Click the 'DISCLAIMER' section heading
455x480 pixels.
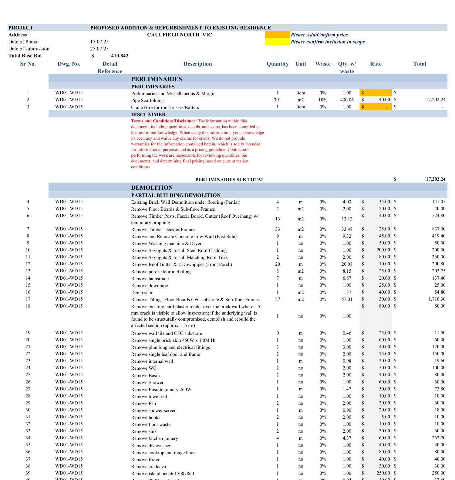148,115
